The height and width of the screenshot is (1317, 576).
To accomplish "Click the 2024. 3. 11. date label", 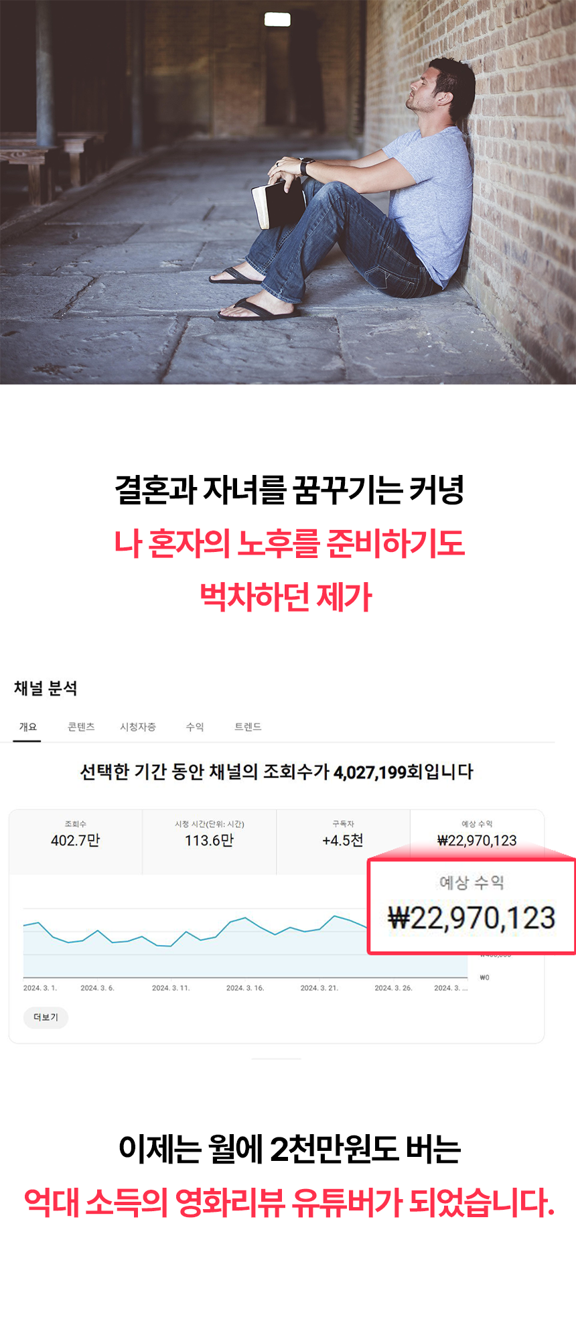I will 171,988.
